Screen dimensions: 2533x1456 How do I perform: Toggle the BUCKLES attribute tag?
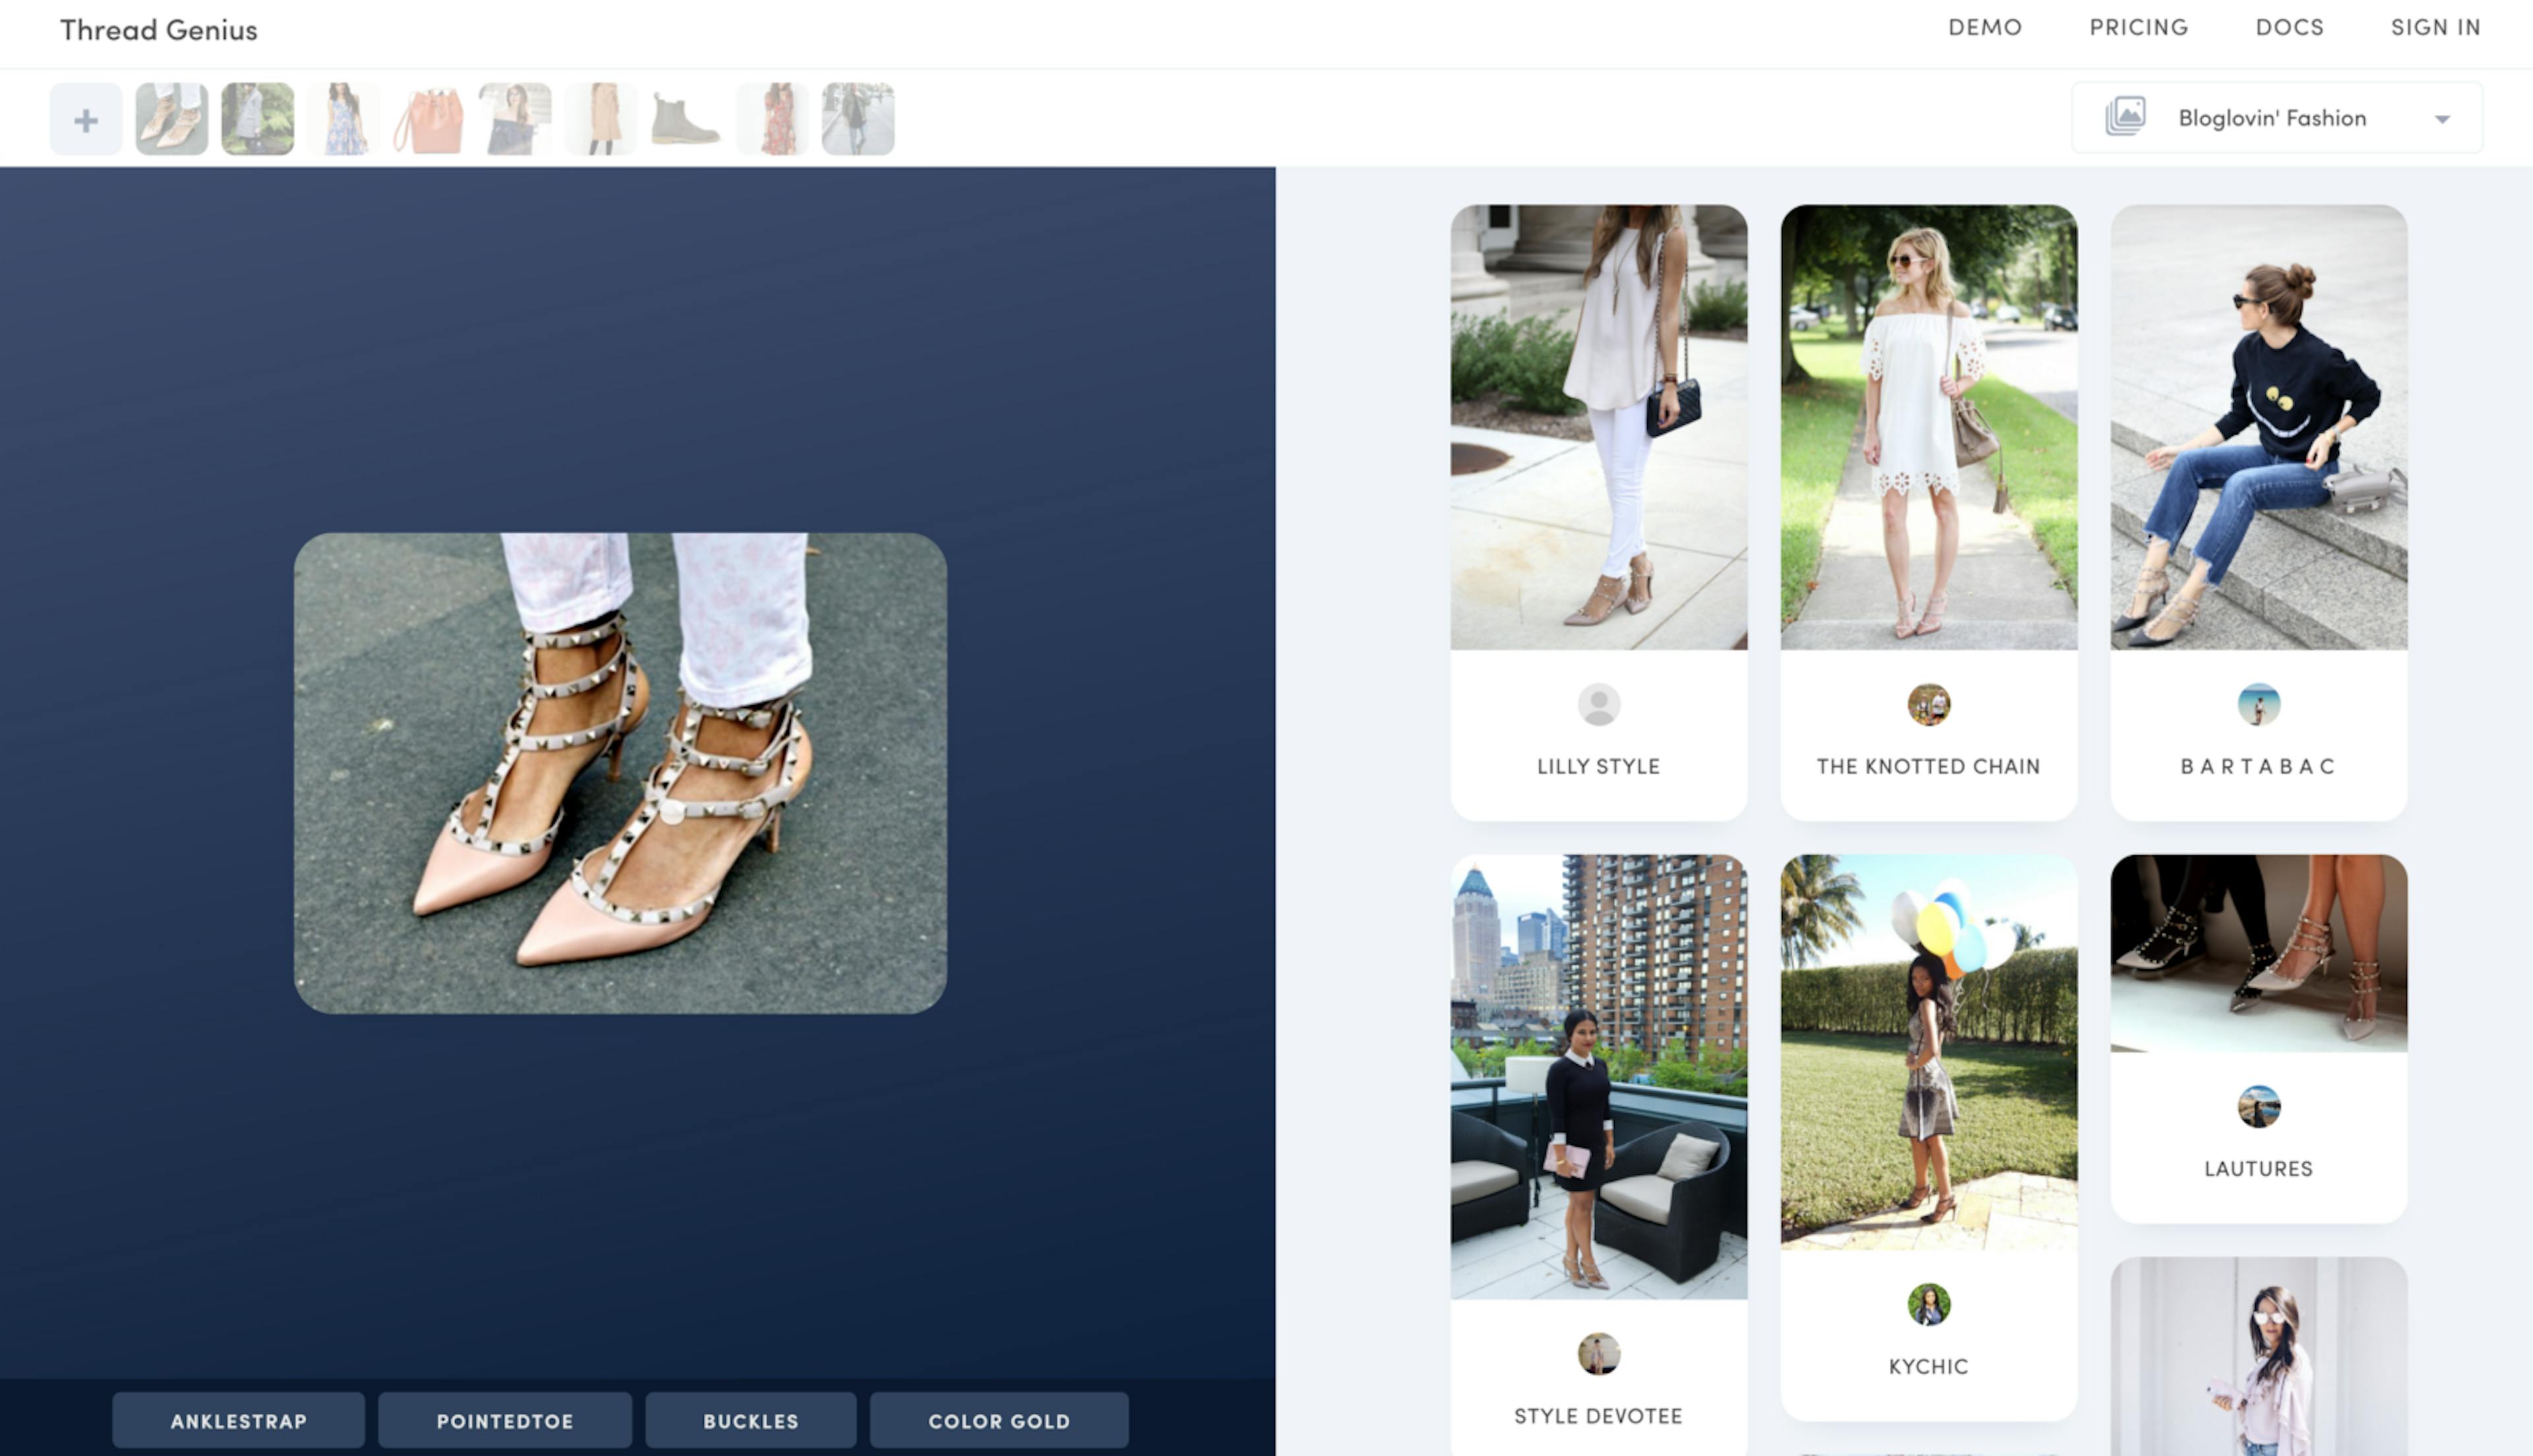(750, 1420)
